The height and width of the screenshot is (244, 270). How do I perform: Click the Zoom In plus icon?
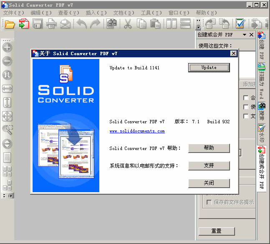(7, 47)
